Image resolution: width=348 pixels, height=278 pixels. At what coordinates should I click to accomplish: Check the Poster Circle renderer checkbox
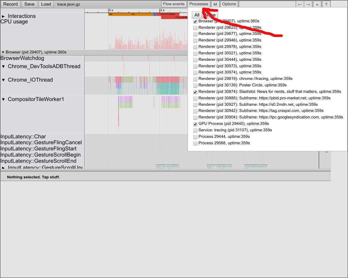[195, 86]
